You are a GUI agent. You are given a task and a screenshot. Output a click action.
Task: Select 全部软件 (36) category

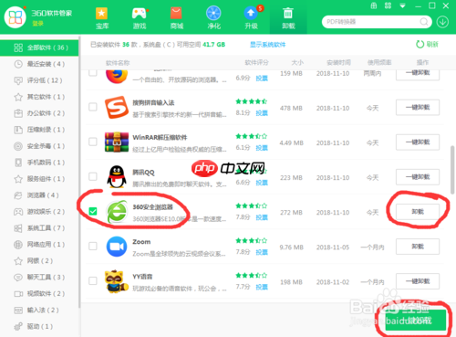tap(39, 47)
